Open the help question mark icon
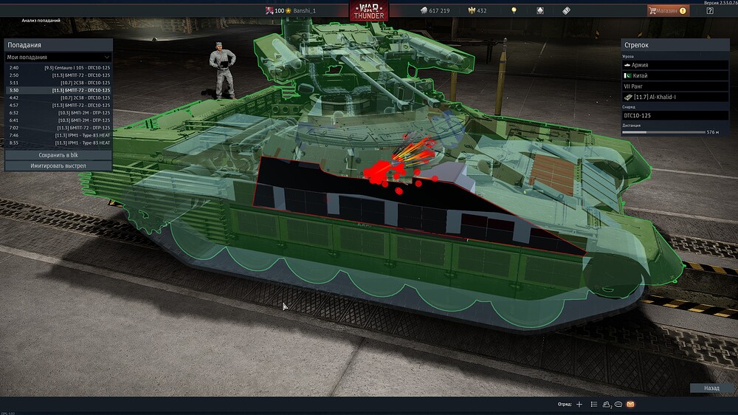 709,10
